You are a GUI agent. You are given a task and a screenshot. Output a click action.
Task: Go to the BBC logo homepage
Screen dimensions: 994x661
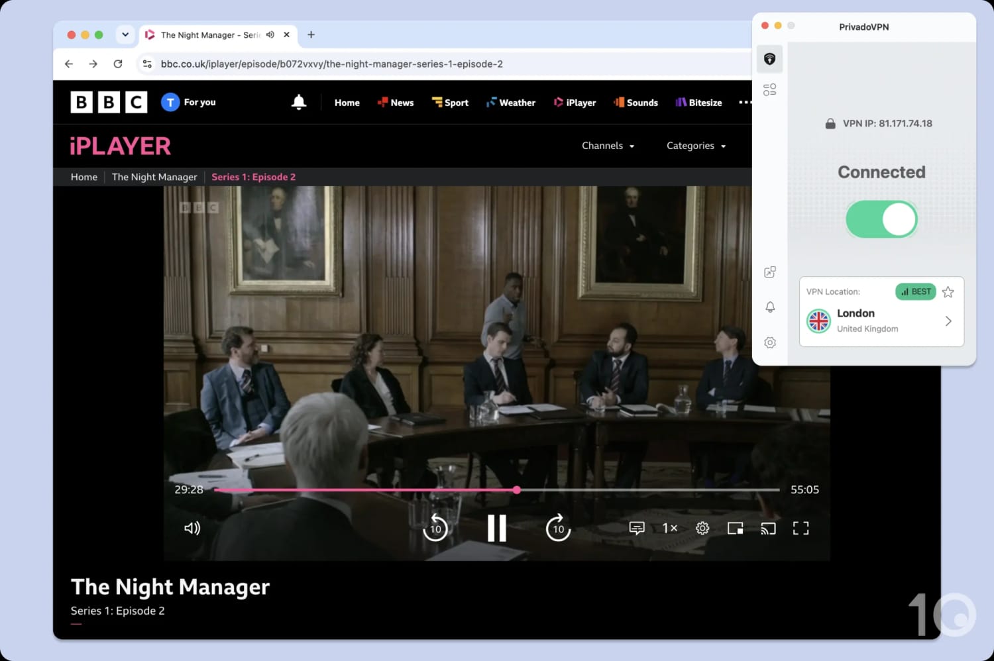[x=109, y=102]
